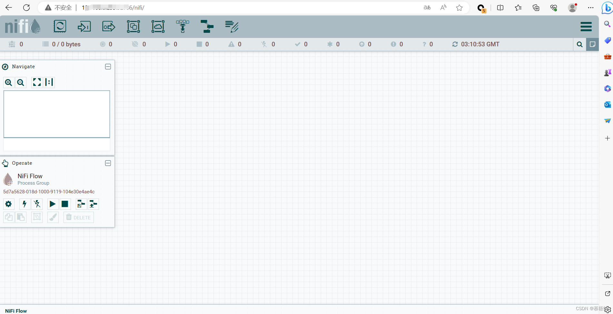Click the queued 0 / 0 bytes status
613x314 pixels.
(62, 44)
